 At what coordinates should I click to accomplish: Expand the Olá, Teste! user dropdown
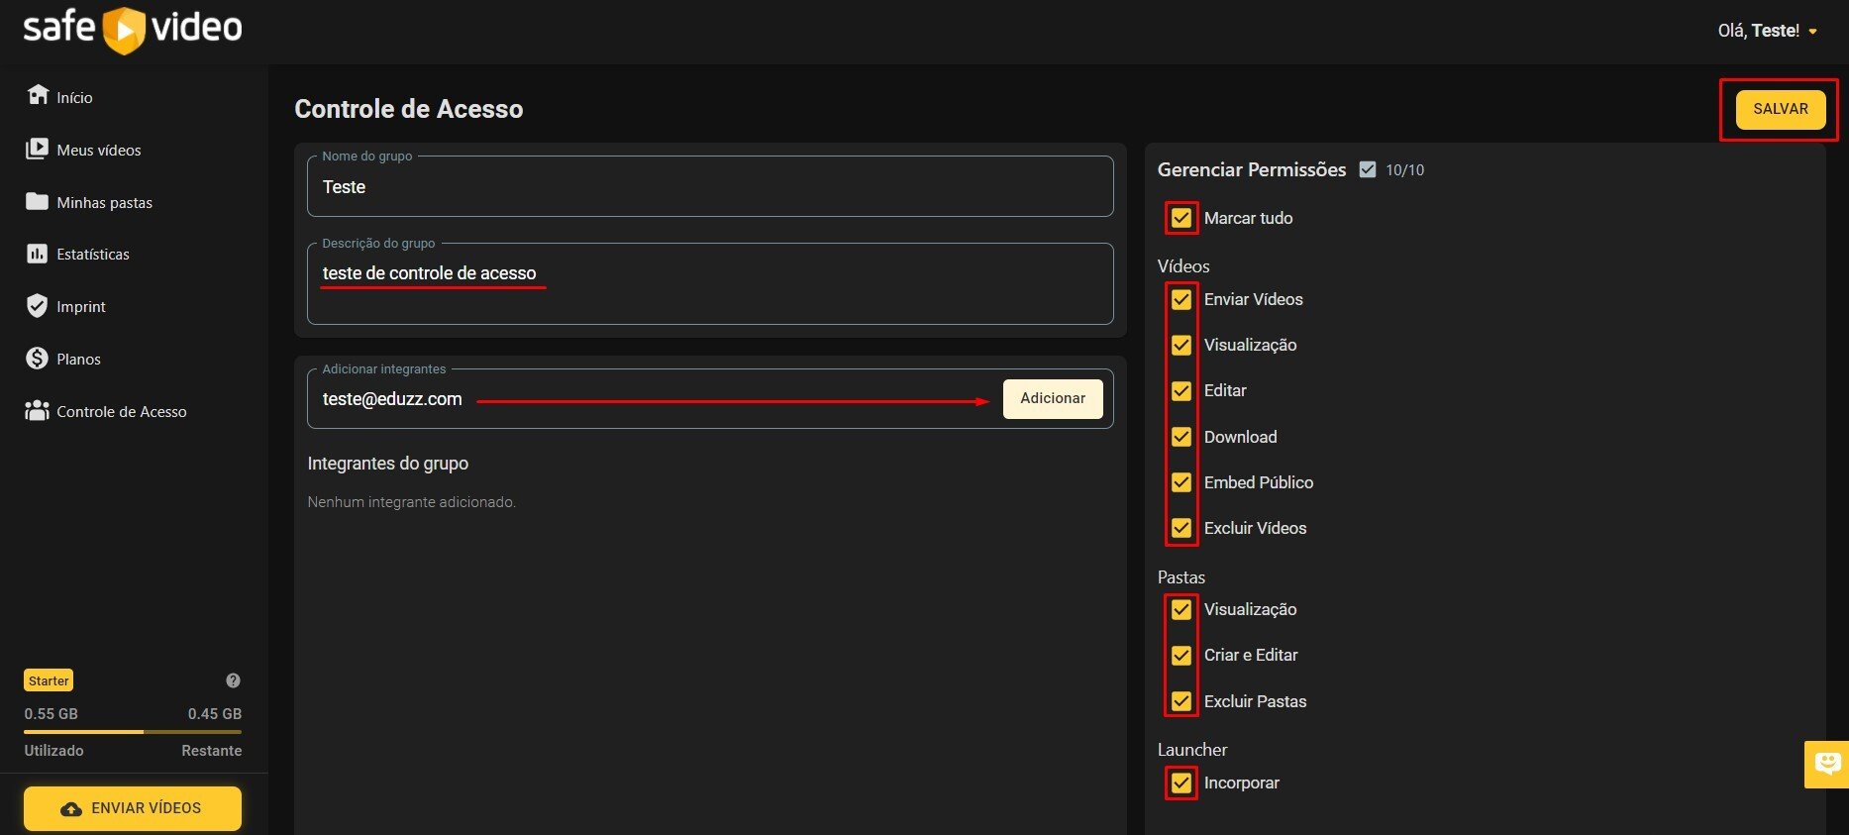tap(1768, 31)
